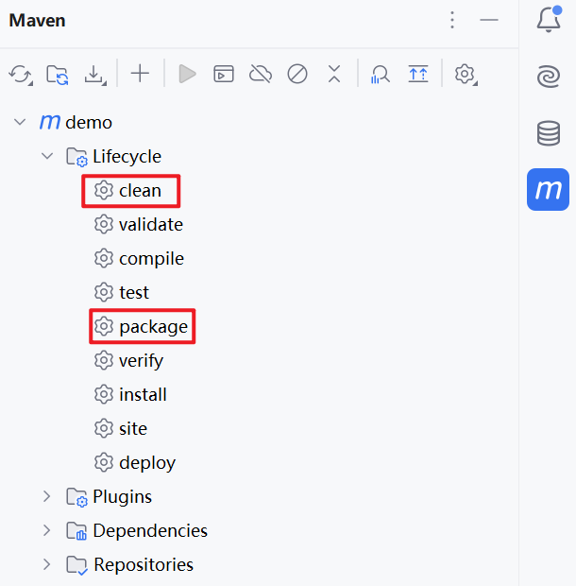
Task: Click the icon with two upward arrows
Action: coord(418,74)
